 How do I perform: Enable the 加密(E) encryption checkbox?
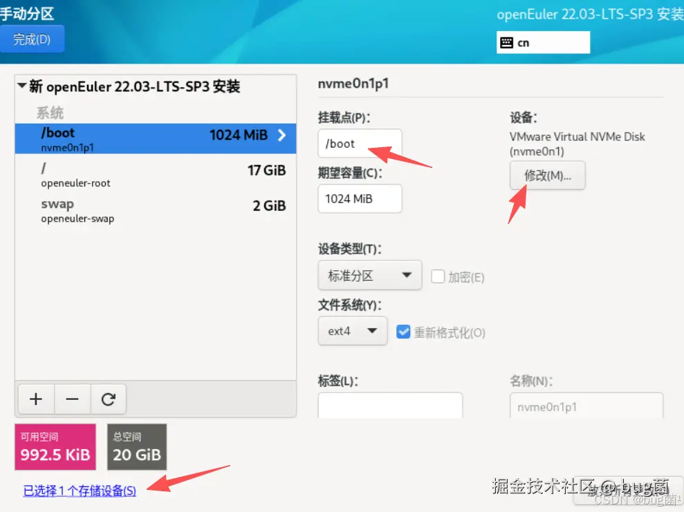[438, 276]
